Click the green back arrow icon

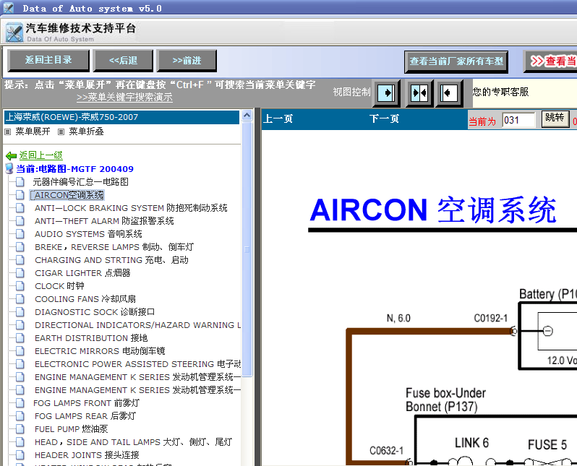click(11, 155)
